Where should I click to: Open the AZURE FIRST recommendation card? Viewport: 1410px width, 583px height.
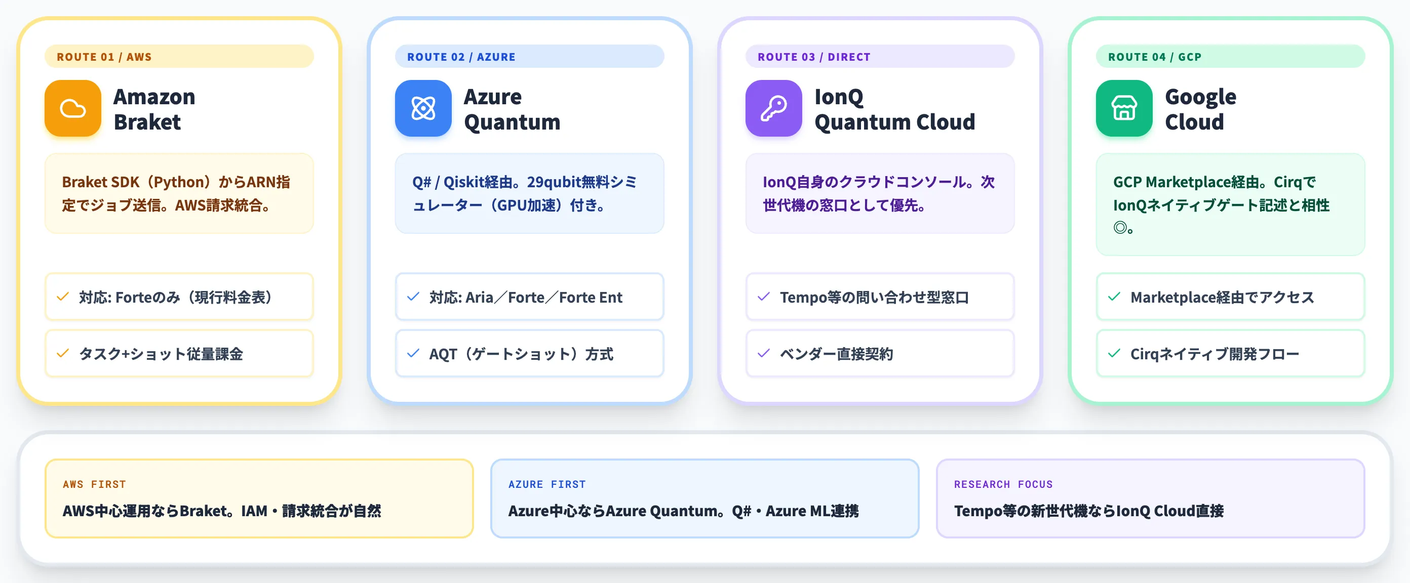point(704,498)
